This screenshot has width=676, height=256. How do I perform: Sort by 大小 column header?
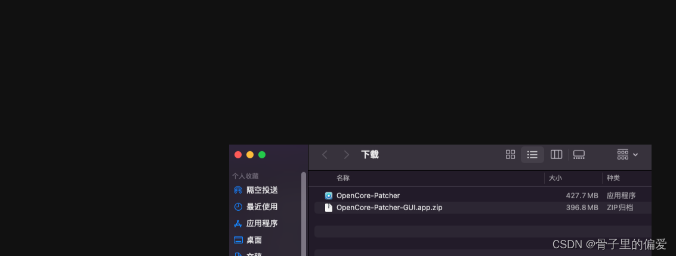coord(555,178)
